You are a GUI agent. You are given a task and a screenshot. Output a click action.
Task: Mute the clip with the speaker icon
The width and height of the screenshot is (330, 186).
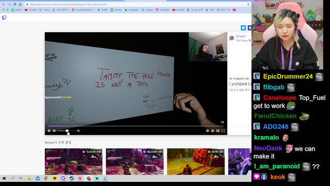pyautogui.click(x=54, y=131)
